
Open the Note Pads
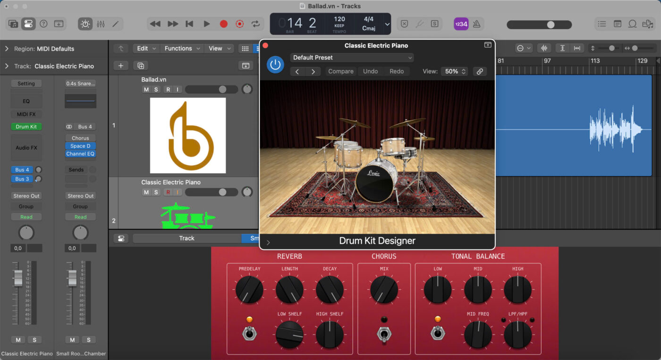[x=617, y=24]
